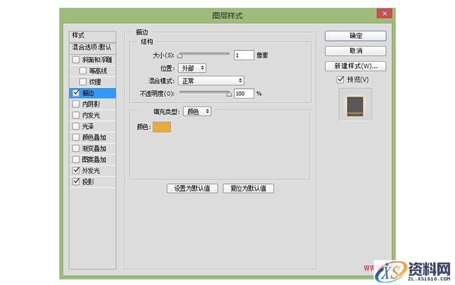Select the 颜色叠加 label entry
The height and width of the screenshot is (285, 455).
tap(94, 137)
